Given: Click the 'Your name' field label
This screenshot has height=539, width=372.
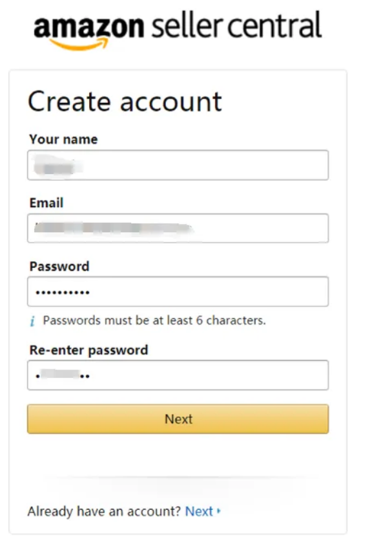Looking at the screenshot, I should point(63,139).
